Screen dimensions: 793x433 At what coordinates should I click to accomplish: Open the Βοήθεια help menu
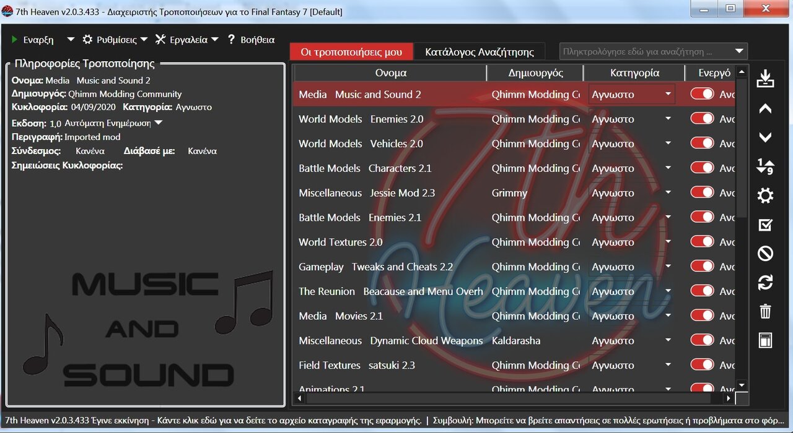[x=250, y=40]
